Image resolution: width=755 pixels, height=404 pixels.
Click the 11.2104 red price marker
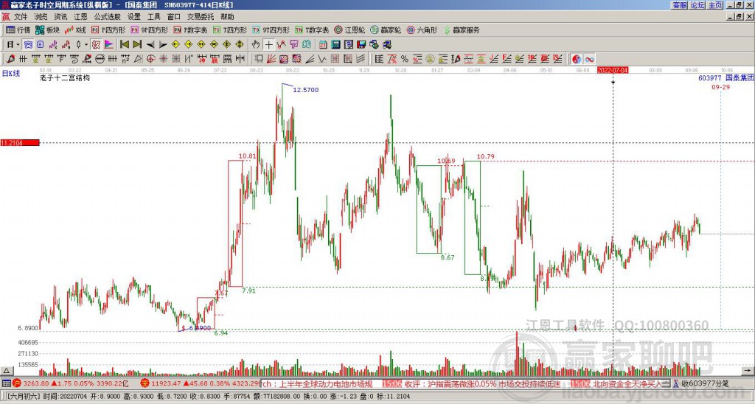tap(20, 142)
